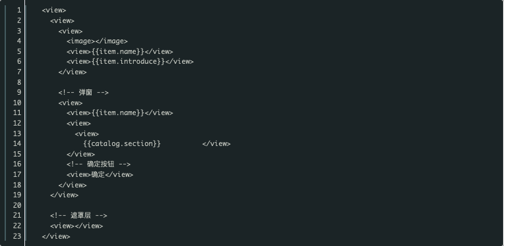Place cursor on empty view tag line 22
The width and height of the screenshot is (505, 246).
[76, 226]
